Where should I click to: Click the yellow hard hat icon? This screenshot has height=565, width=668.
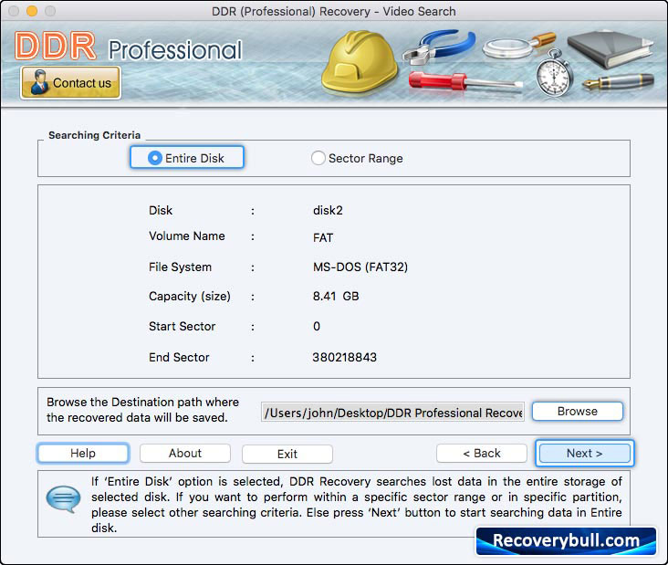360,62
